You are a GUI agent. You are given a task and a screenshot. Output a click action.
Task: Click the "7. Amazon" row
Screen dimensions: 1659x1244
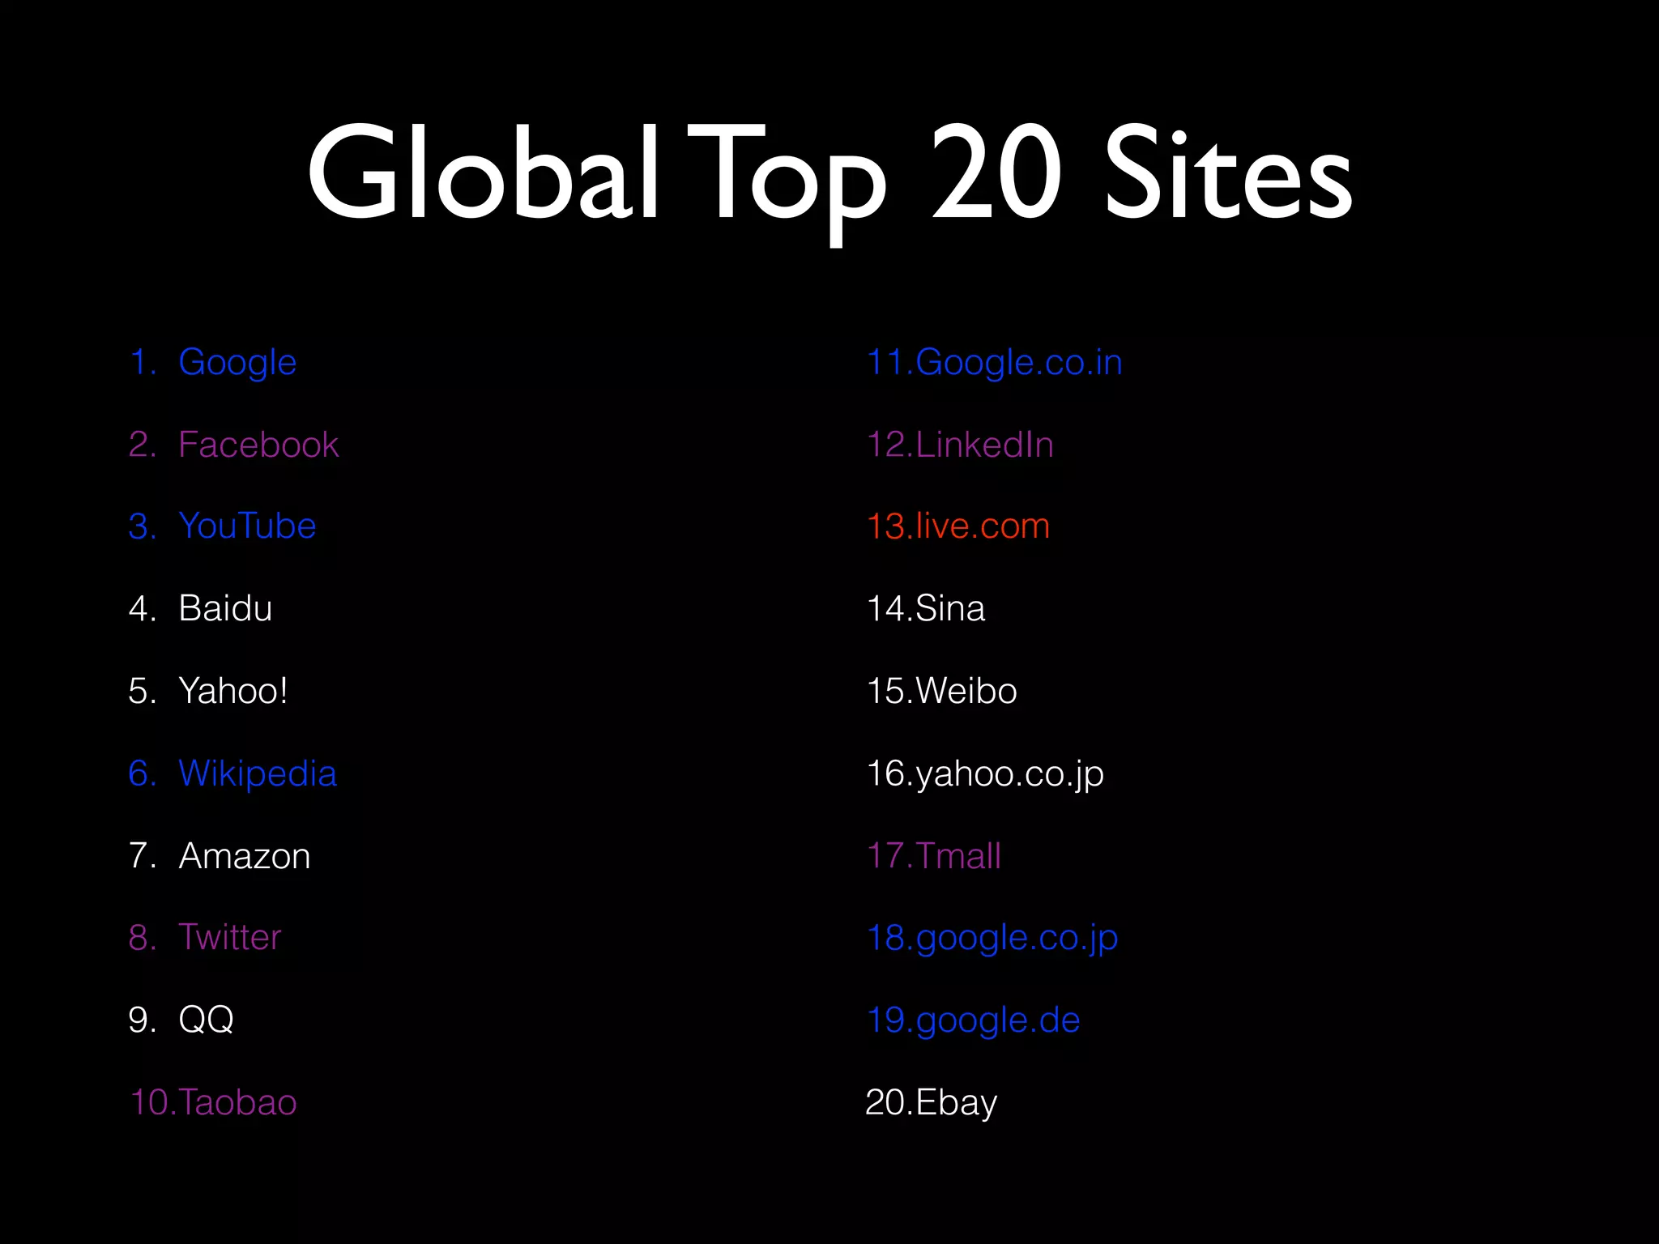pyautogui.click(x=220, y=856)
